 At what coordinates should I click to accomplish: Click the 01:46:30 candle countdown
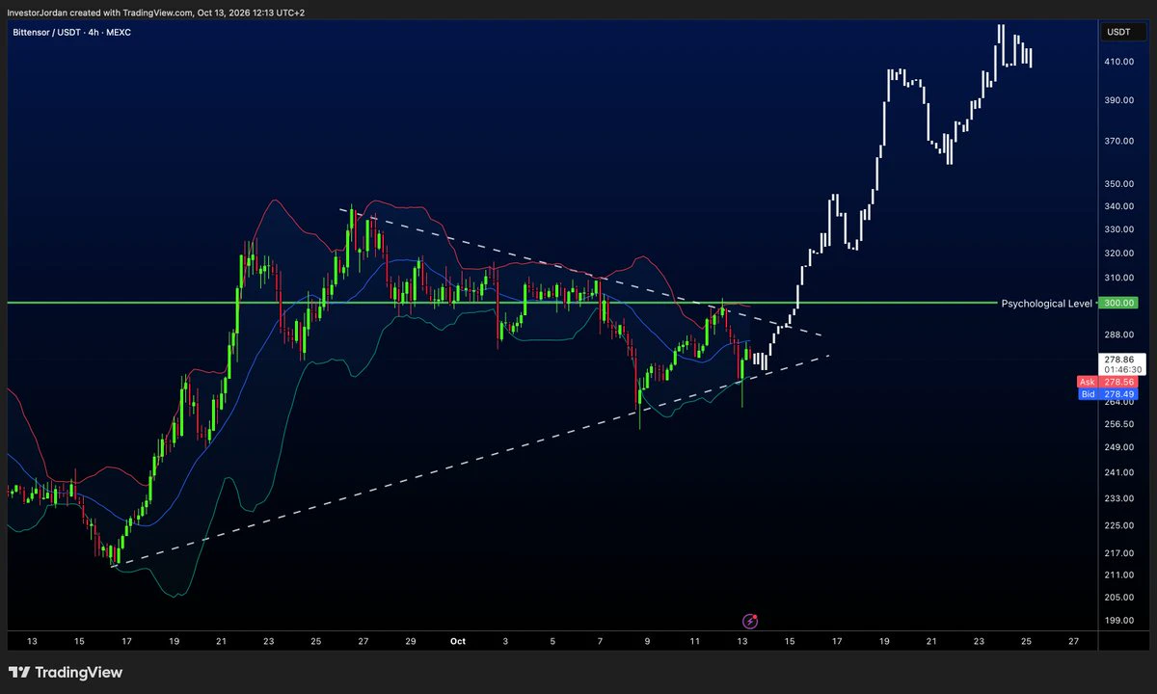(1120, 369)
